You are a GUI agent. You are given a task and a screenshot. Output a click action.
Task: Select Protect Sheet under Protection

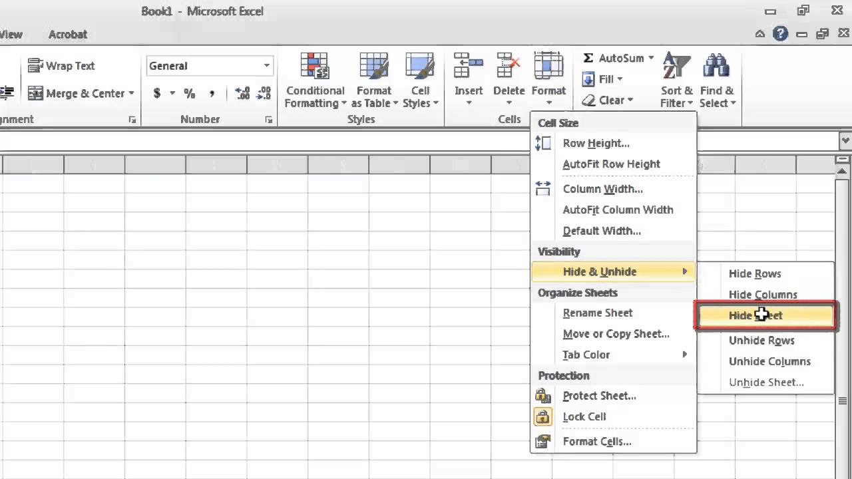coord(599,396)
